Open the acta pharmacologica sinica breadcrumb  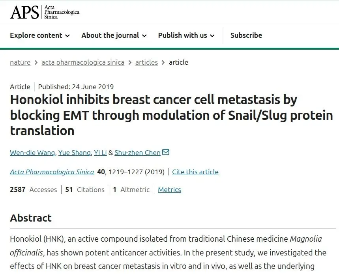coord(83,62)
